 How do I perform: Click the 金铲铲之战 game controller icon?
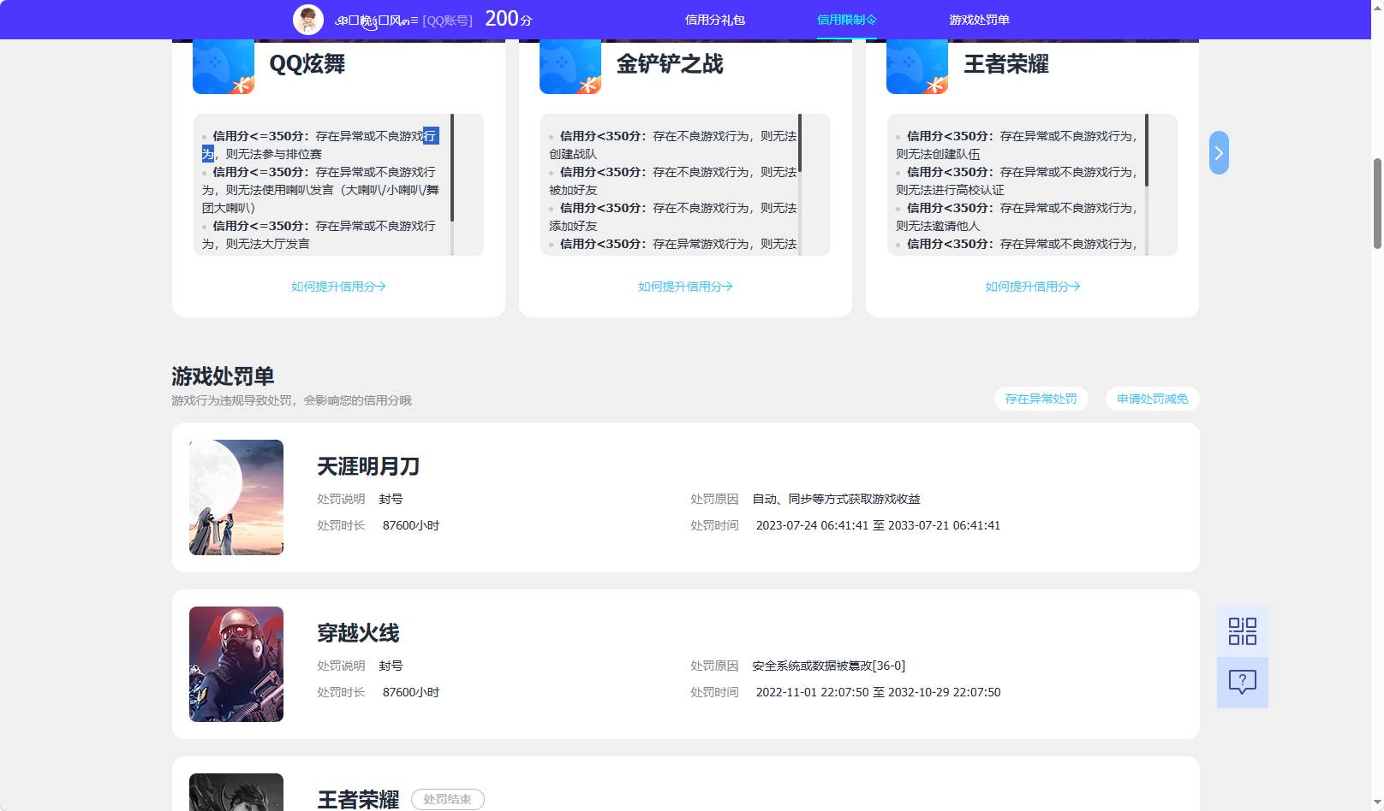(570, 68)
